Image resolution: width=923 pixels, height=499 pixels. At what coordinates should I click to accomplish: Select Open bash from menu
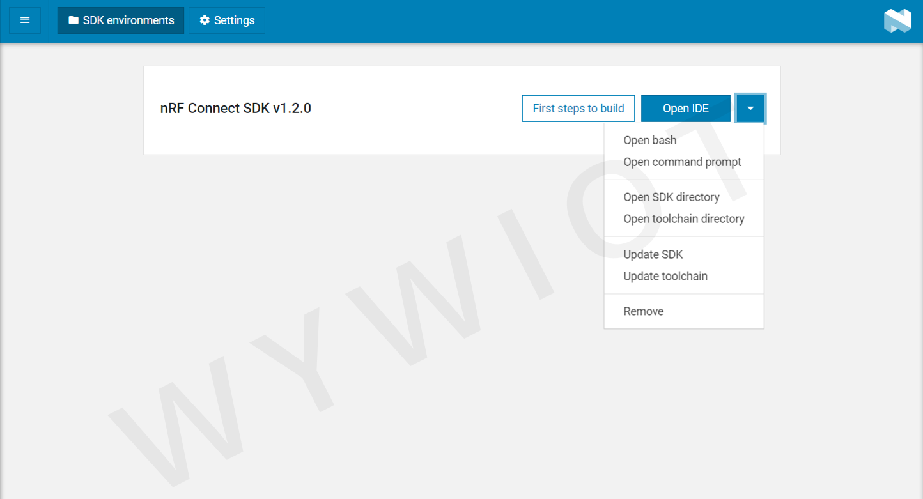coord(684,141)
